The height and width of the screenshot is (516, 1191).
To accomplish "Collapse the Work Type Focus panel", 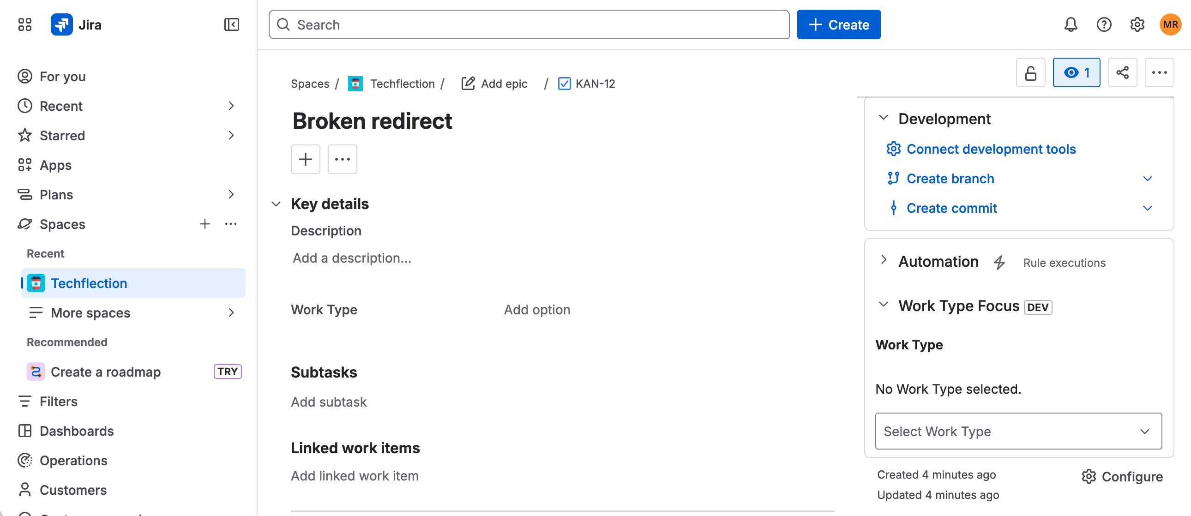I will click(884, 305).
